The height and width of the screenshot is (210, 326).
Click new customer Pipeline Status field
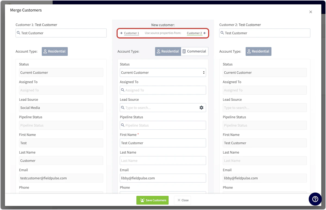click(163, 125)
